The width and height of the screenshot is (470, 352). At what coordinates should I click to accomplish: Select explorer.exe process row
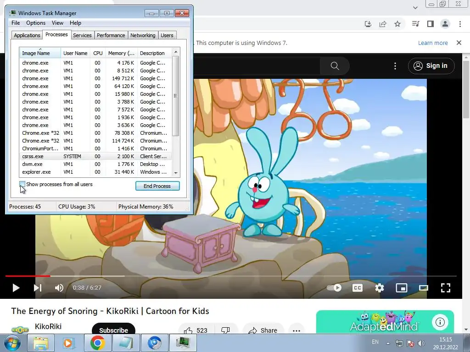pyautogui.click(x=96, y=172)
